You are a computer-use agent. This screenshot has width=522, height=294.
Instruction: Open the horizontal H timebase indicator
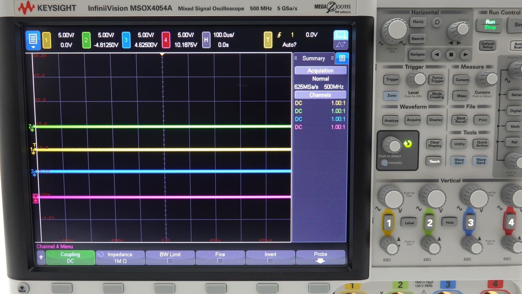206,40
